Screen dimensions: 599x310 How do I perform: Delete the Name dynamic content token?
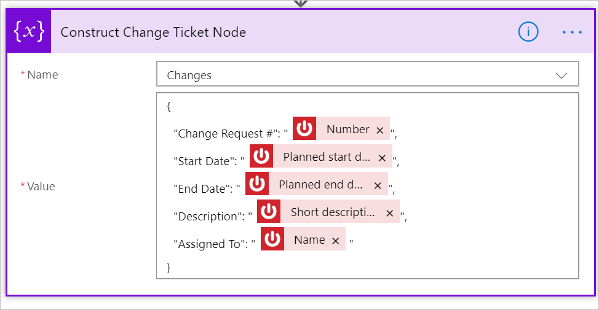tap(335, 241)
